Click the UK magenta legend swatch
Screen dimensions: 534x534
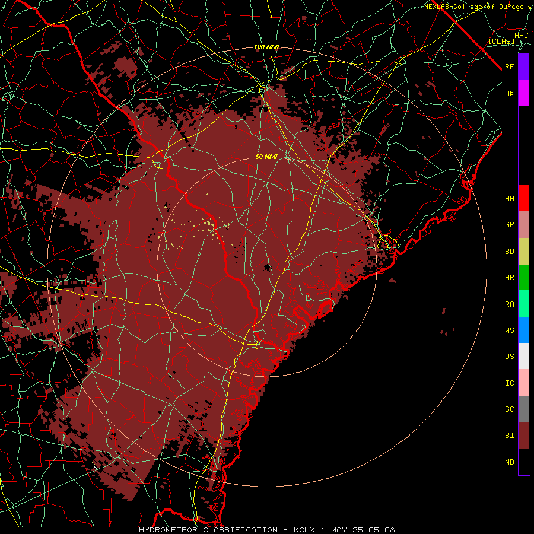(524, 93)
